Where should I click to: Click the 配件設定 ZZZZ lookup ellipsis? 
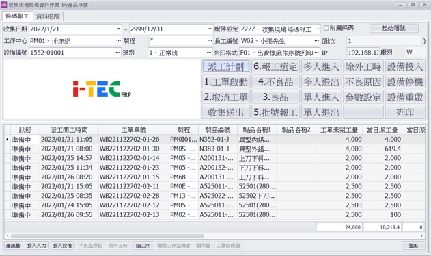(x=318, y=29)
